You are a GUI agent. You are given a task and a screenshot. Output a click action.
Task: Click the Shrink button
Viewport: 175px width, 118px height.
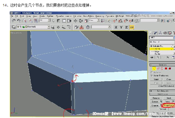pyautogui.click(x=156, y=79)
